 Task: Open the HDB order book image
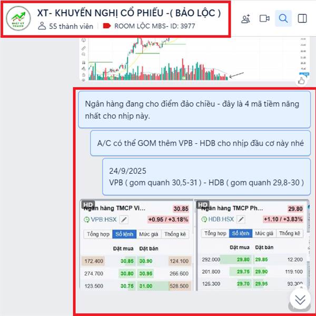click(252, 245)
